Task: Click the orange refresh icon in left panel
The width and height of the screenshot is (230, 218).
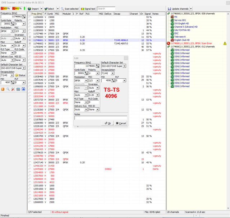Action: click(x=3, y=89)
